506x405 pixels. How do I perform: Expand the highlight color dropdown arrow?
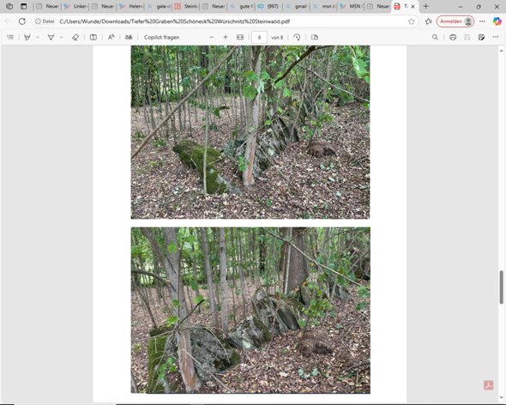pos(38,37)
